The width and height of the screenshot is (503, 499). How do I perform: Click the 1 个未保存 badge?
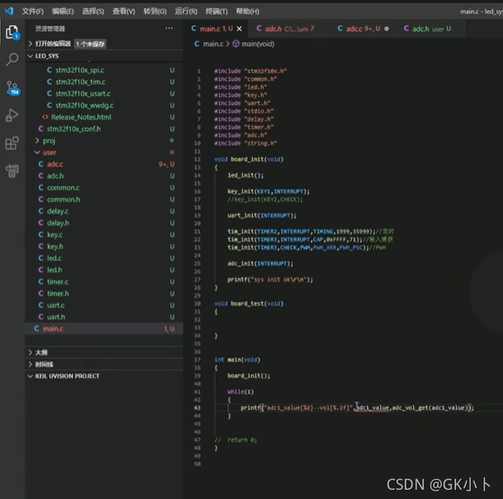pyautogui.click(x=90, y=44)
